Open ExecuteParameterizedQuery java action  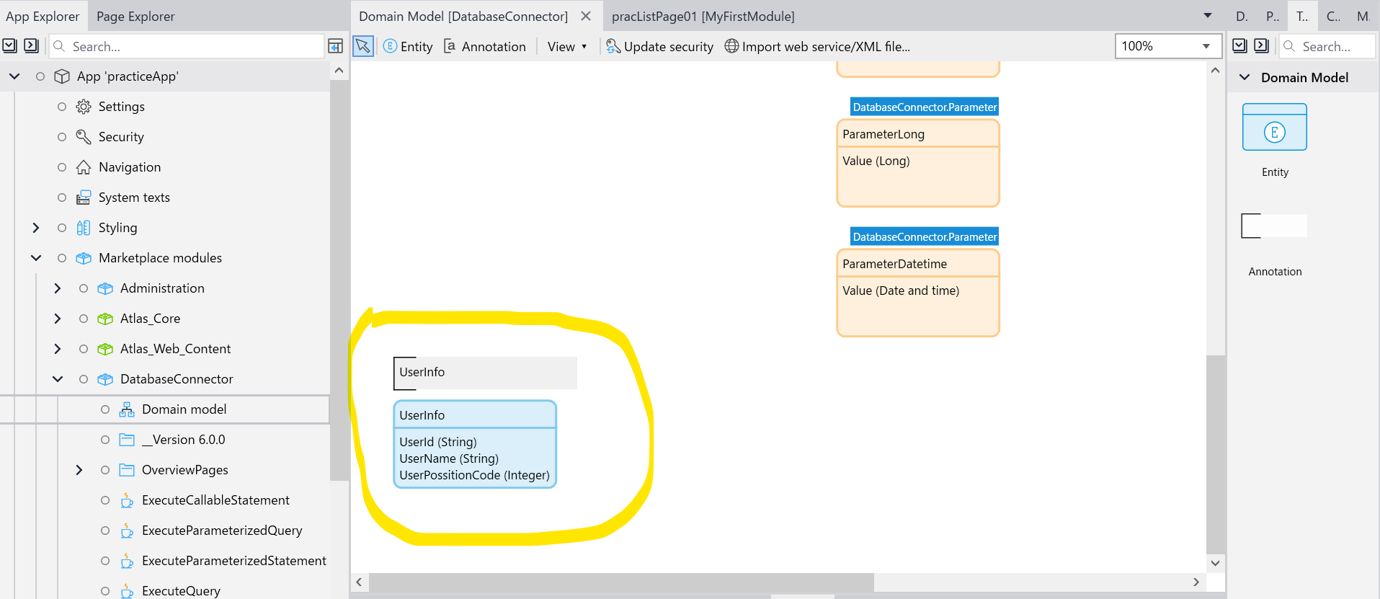point(222,531)
